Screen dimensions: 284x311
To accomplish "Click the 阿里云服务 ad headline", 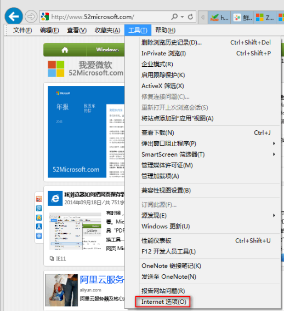I will click(102, 280).
